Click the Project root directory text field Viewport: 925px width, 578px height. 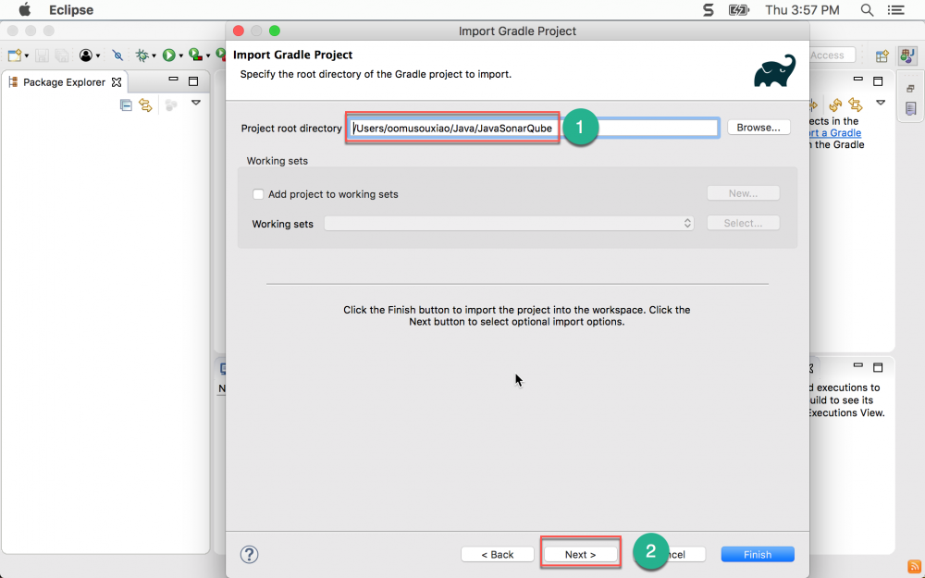(x=534, y=128)
